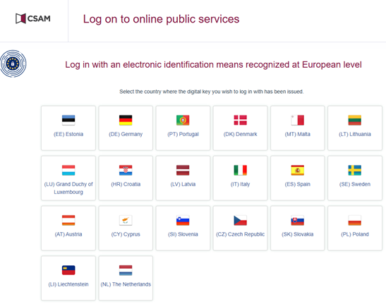Select the Slovenia flag icon
This screenshot has width=386, height=304.
pos(183,220)
